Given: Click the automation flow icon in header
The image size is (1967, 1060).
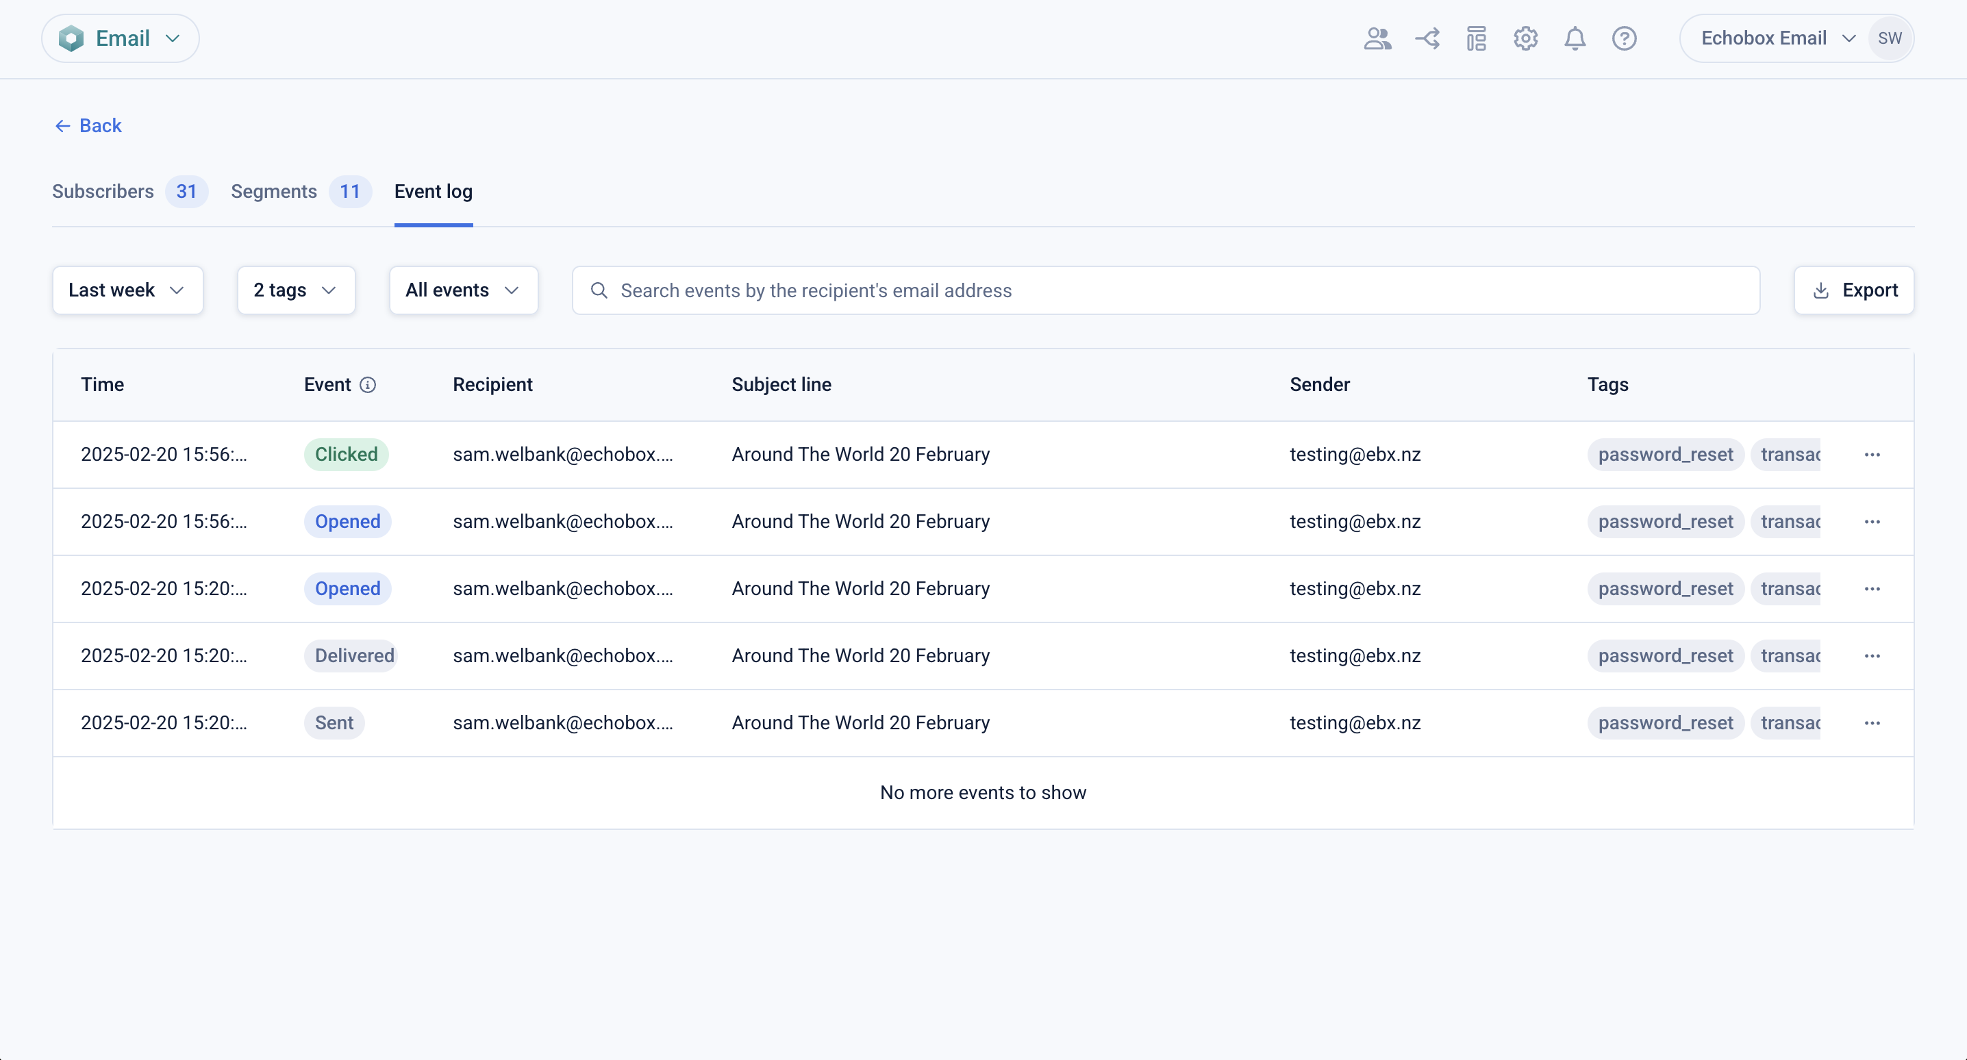Looking at the screenshot, I should [x=1427, y=38].
